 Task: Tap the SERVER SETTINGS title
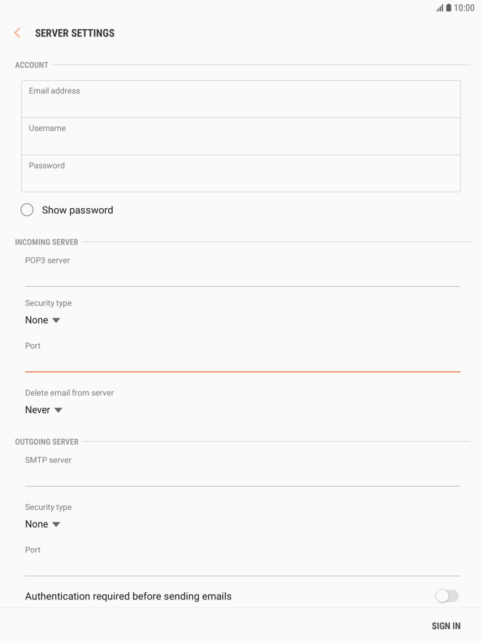[76, 33]
